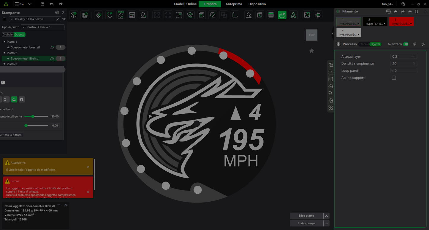Select the color painting tool
429x230 pixels.
coord(282,15)
